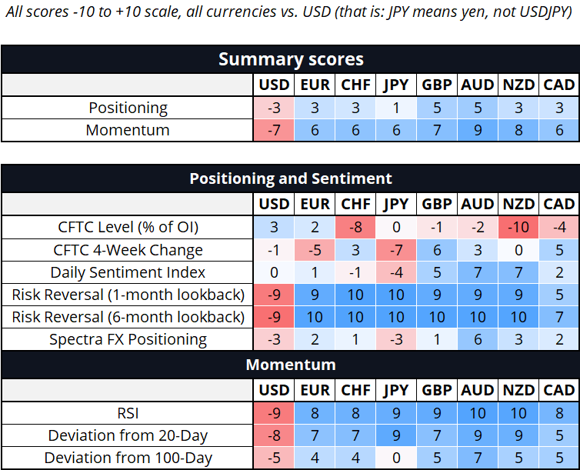Click the RSI row label
This screenshot has width=580, height=470.
pos(128,413)
